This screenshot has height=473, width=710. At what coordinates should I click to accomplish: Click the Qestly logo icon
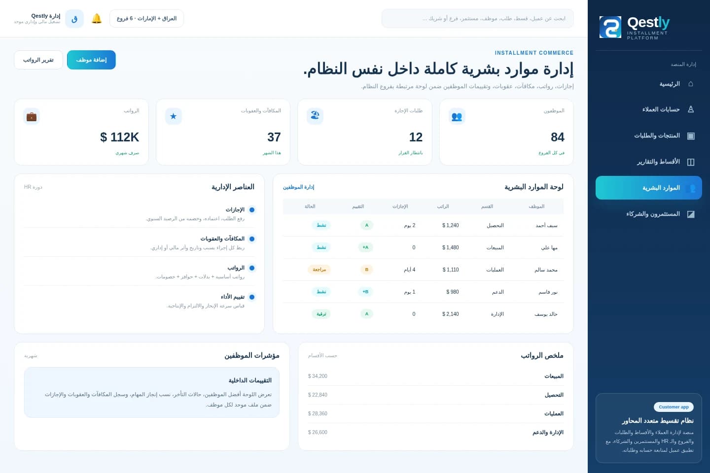click(x=610, y=27)
